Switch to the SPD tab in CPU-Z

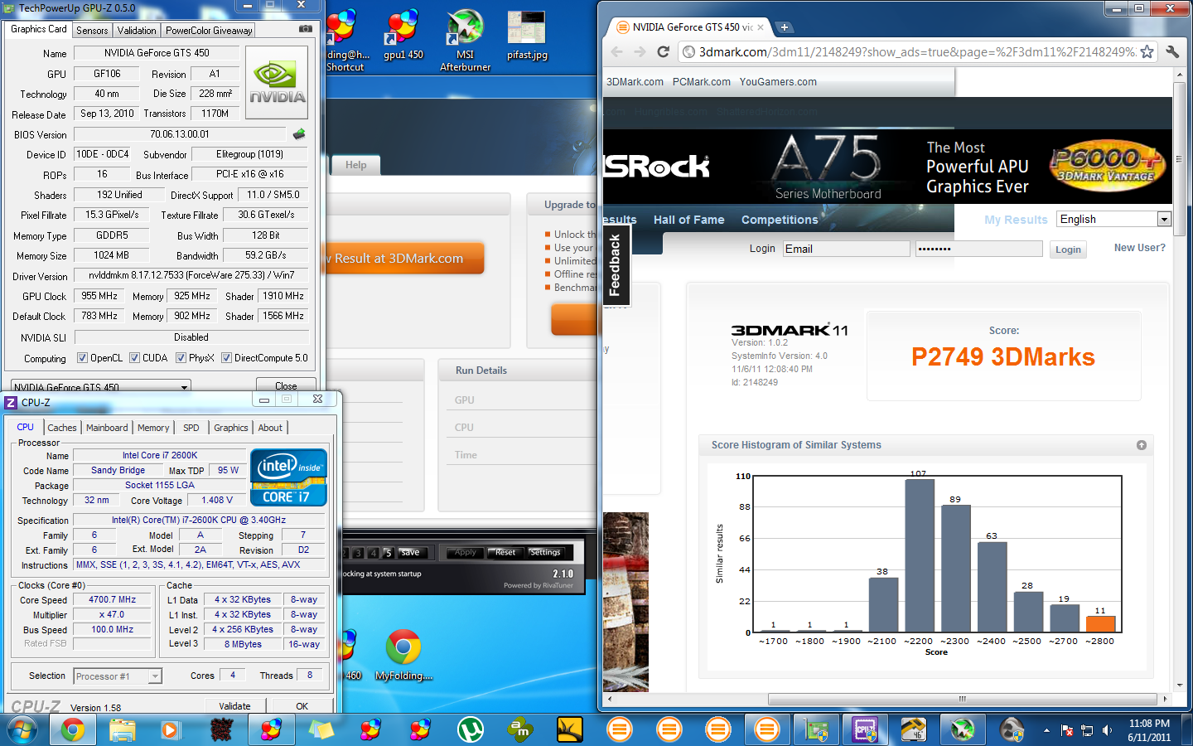(191, 428)
